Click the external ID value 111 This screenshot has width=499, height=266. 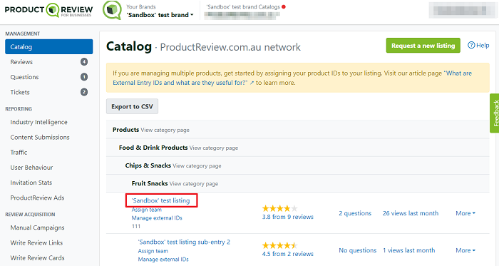(136, 226)
